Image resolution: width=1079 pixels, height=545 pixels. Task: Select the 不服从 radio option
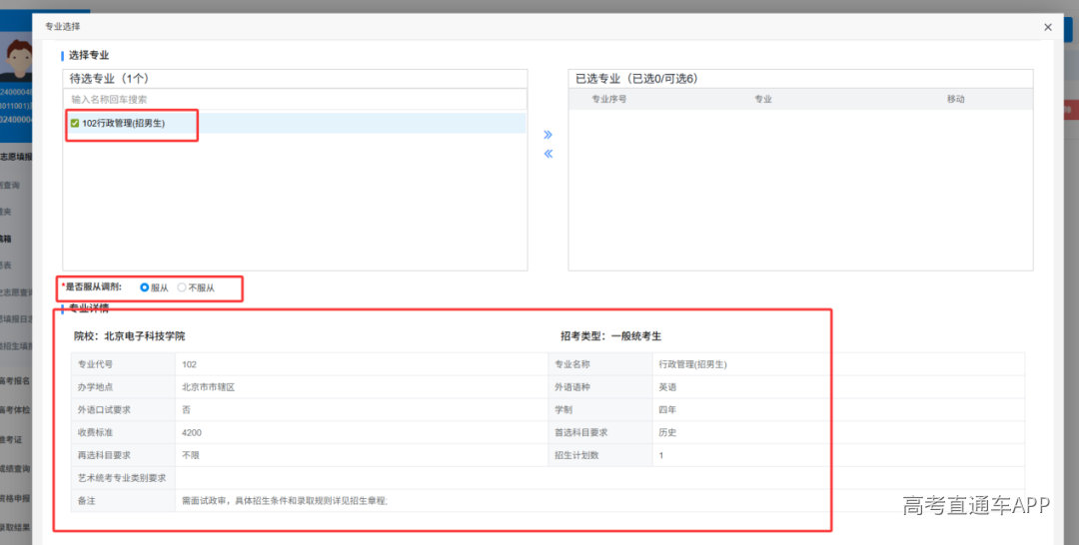tap(182, 287)
